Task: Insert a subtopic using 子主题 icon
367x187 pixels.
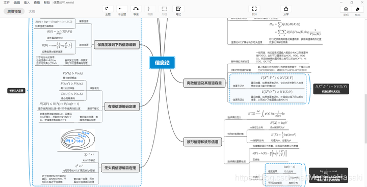Action: click(x=122, y=9)
